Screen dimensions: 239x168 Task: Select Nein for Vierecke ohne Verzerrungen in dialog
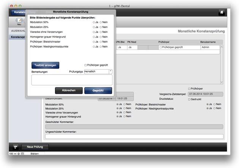(101, 32)
